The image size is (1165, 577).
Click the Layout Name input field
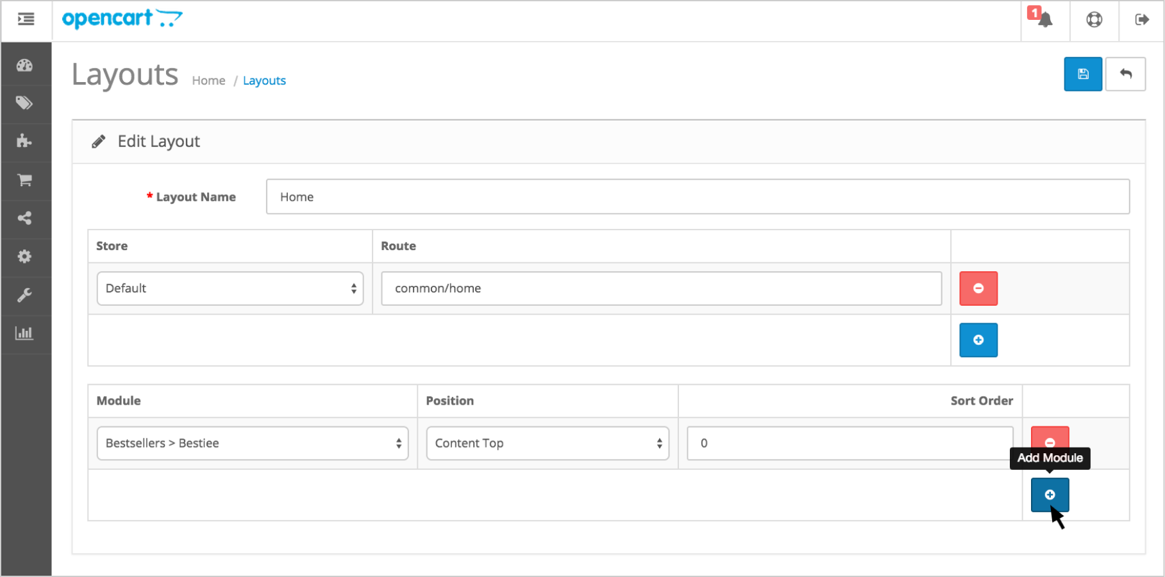coord(698,197)
